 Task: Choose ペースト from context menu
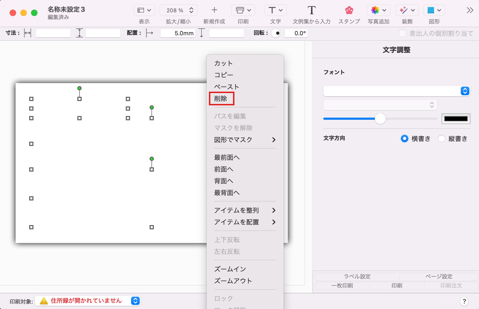coord(226,87)
